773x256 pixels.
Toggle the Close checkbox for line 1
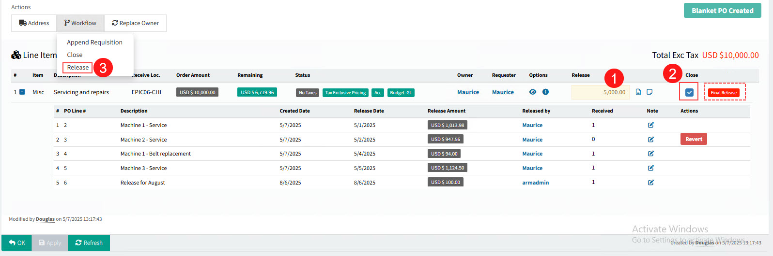[689, 92]
